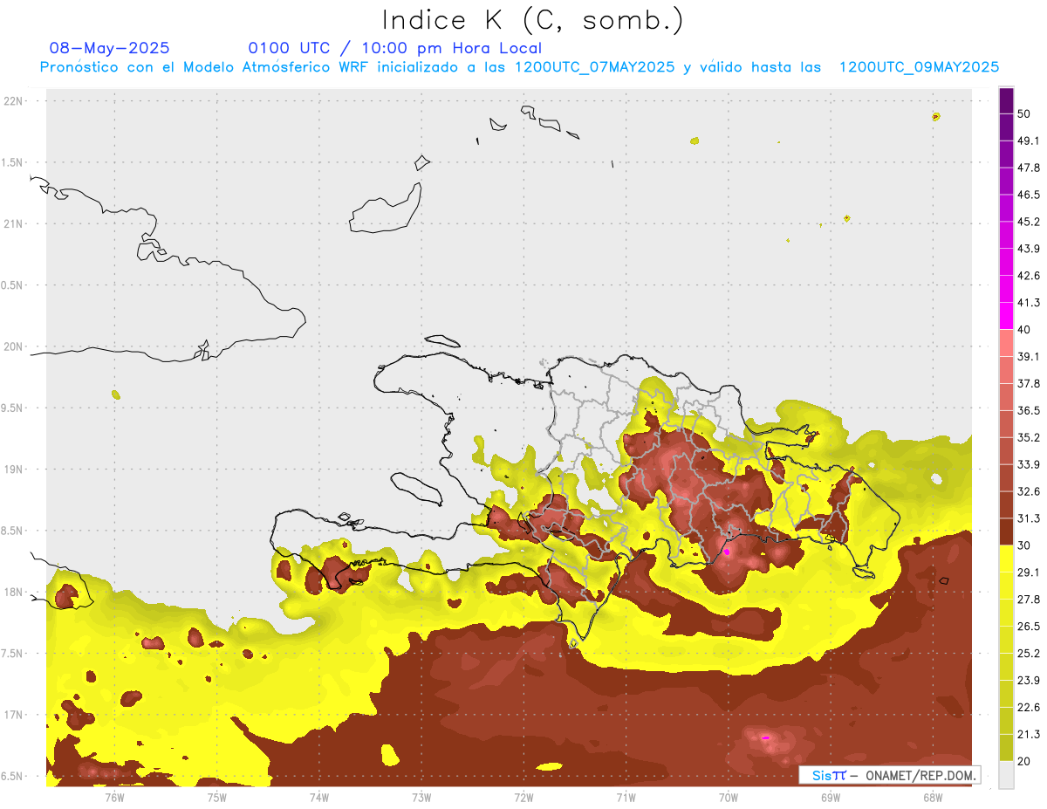
Task: Click the color scale value 41.3
Action: (x=1028, y=303)
